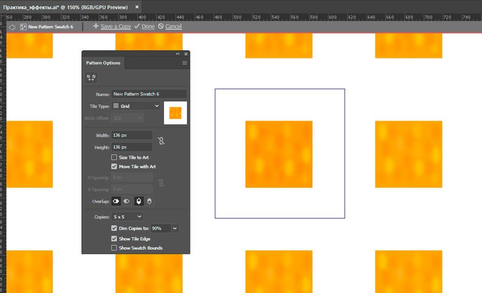482x293 pixels.
Task: Collapse the Pattern Options panel with double arrows
Action: click(x=178, y=54)
